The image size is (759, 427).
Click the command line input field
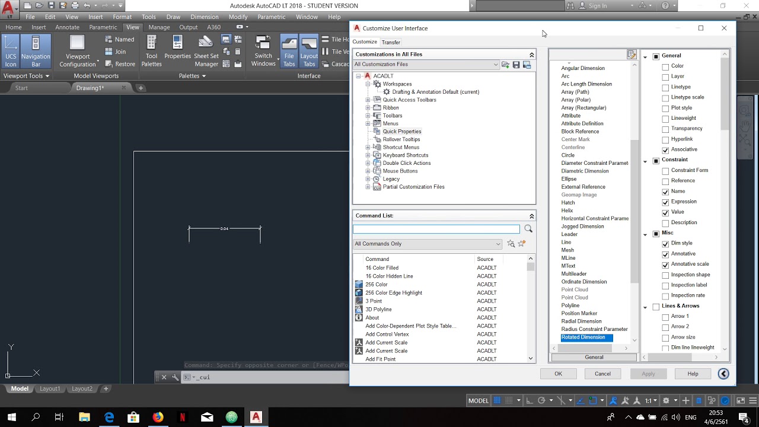(266, 377)
